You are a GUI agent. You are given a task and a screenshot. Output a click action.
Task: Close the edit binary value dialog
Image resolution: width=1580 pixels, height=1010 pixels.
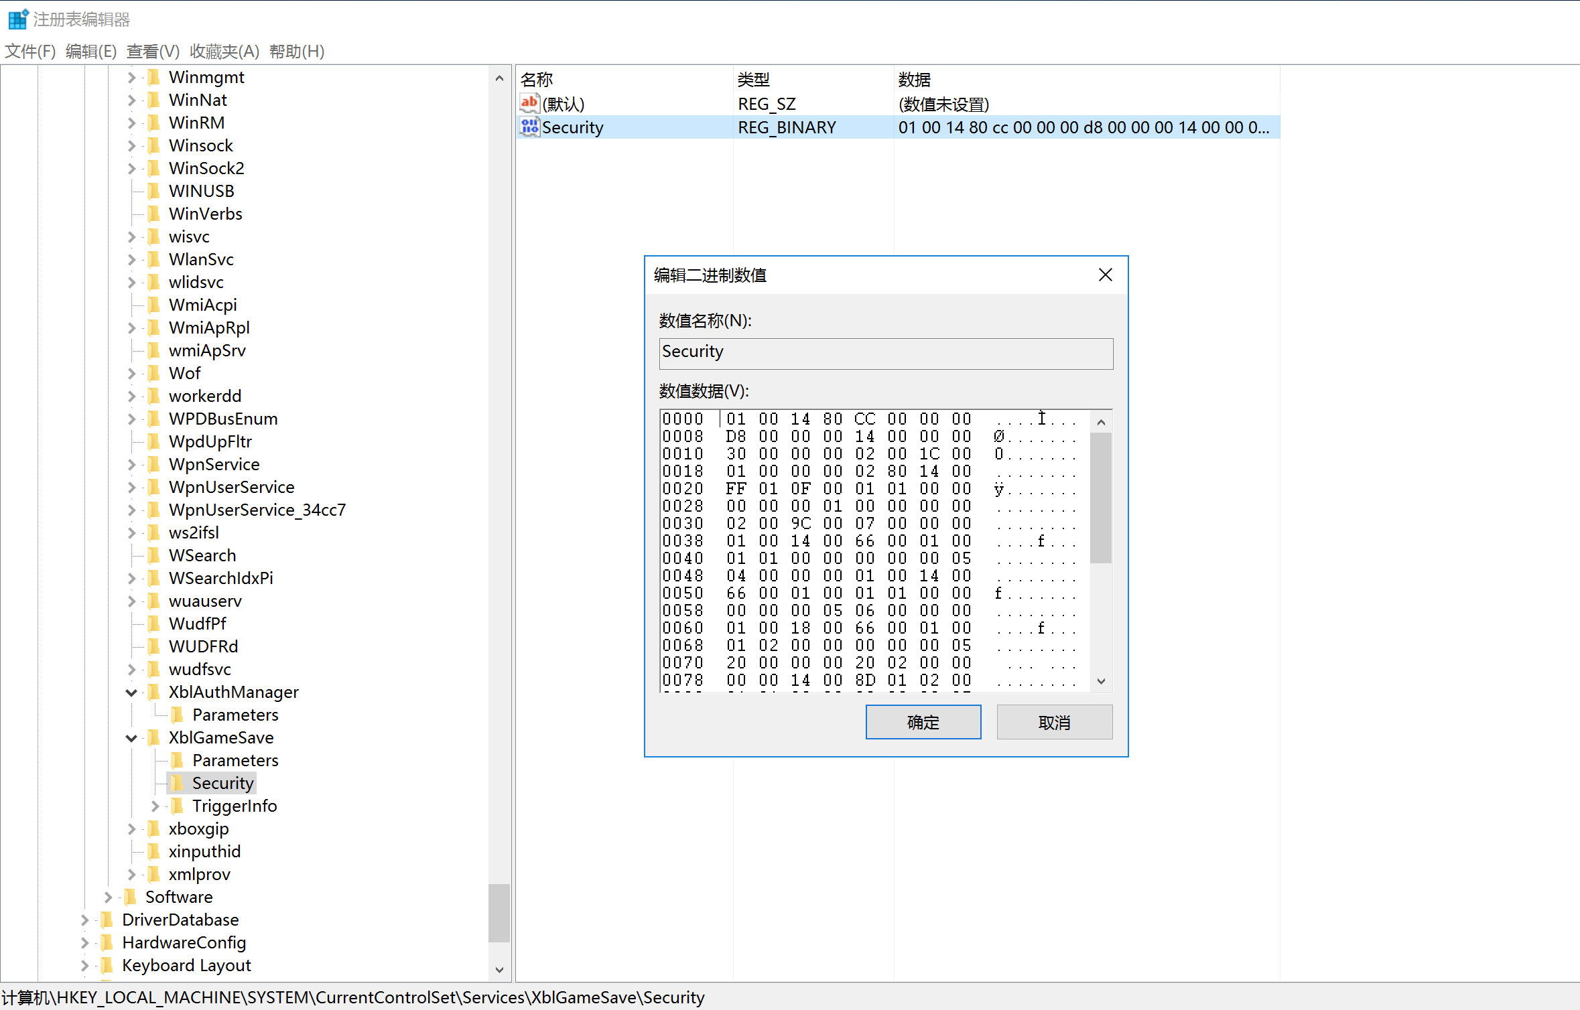pyautogui.click(x=1105, y=275)
